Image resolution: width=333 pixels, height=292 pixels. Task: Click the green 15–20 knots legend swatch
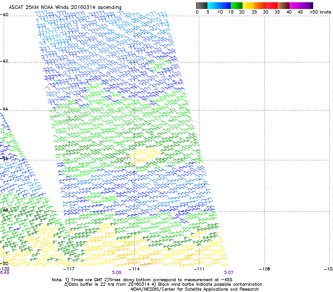237,5
